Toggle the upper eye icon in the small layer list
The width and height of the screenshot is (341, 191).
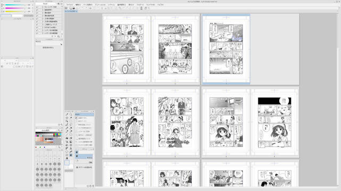point(77,152)
